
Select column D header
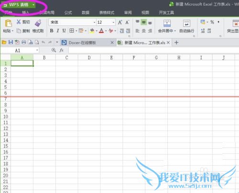tap(89, 58)
